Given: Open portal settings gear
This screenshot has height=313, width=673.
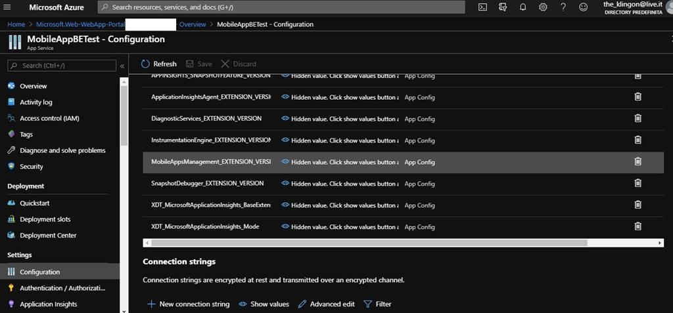Looking at the screenshot, I should click(x=543, y=7).
